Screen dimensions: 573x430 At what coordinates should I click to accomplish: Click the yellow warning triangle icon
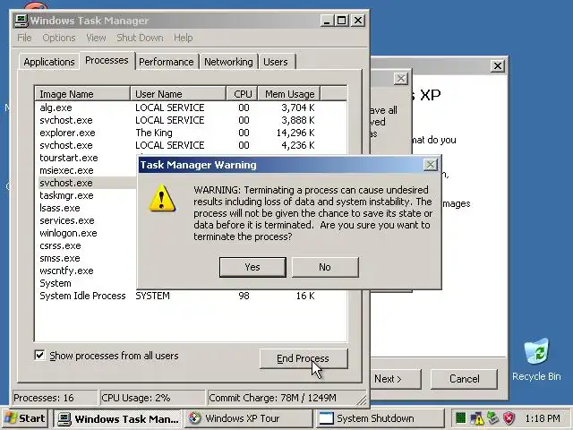(162, 198)
